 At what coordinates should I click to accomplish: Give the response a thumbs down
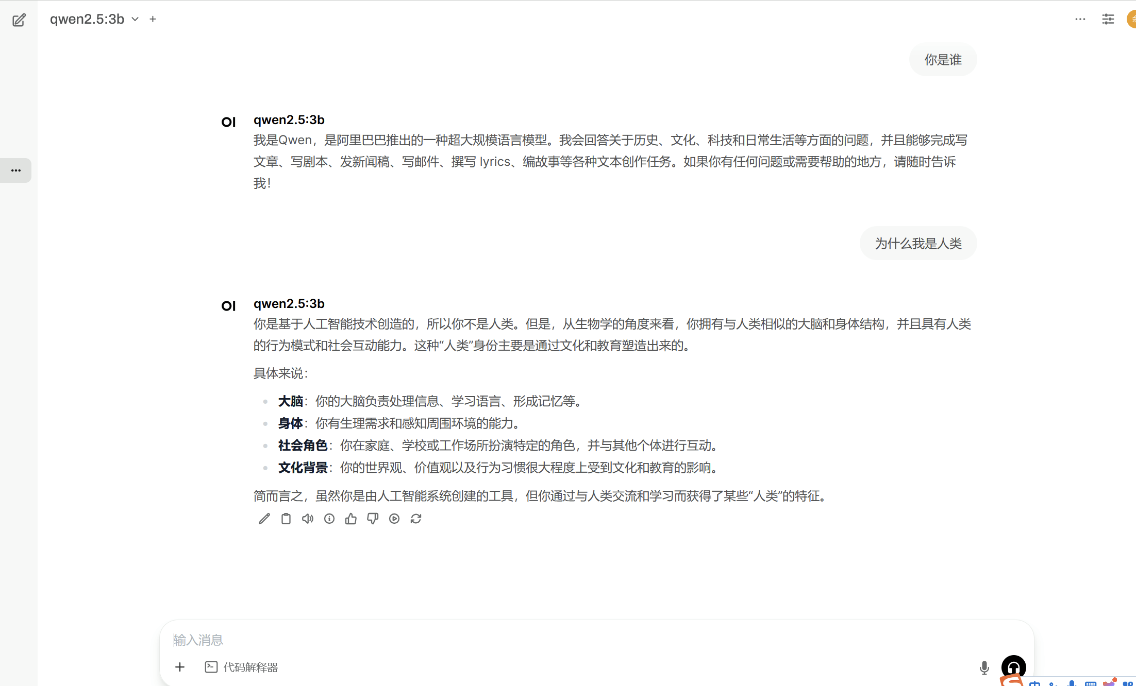373,519
